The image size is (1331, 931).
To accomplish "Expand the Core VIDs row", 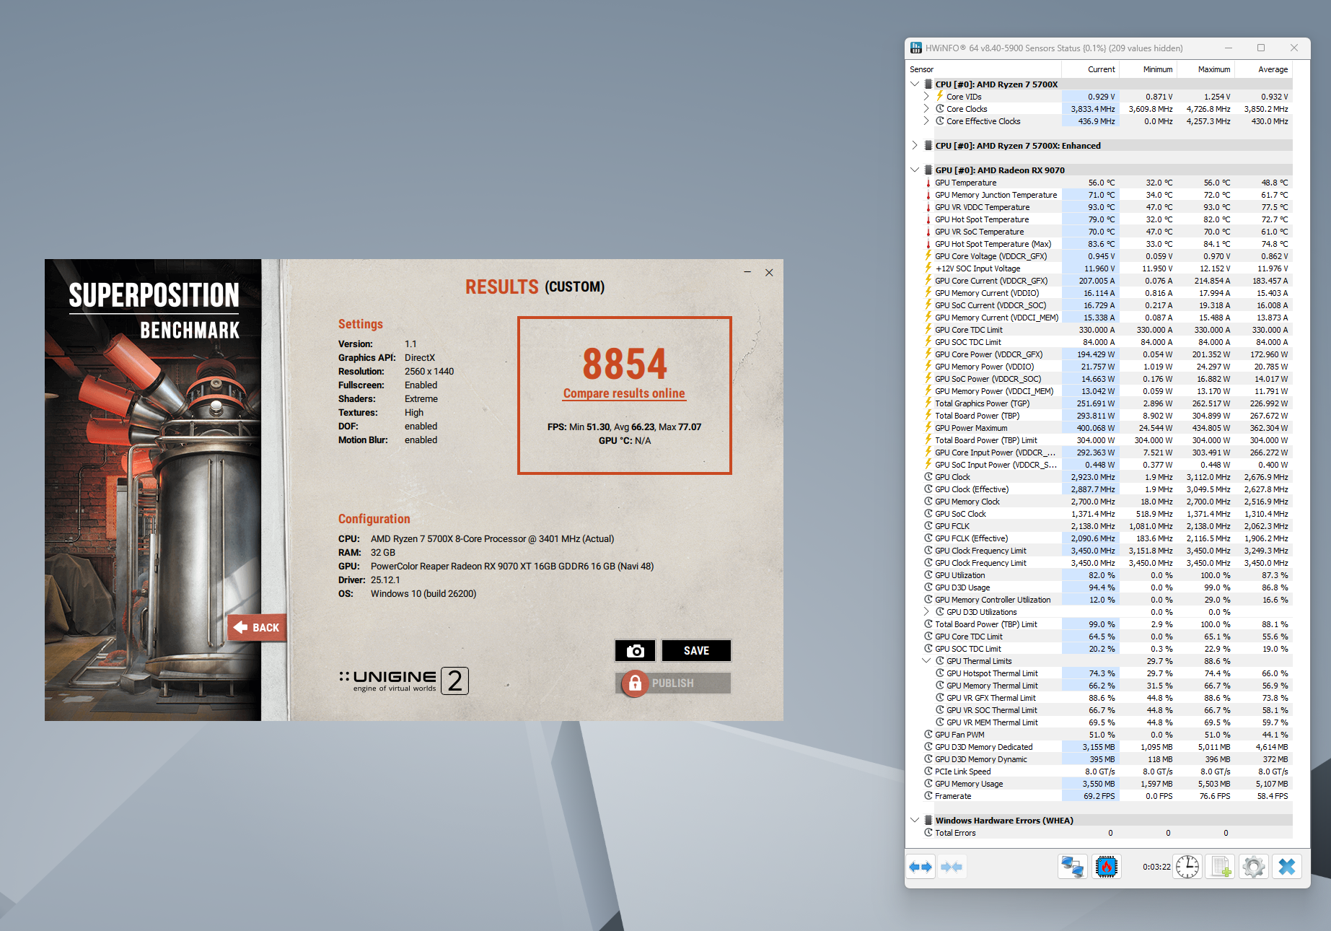I will click(x=926, y=97).
